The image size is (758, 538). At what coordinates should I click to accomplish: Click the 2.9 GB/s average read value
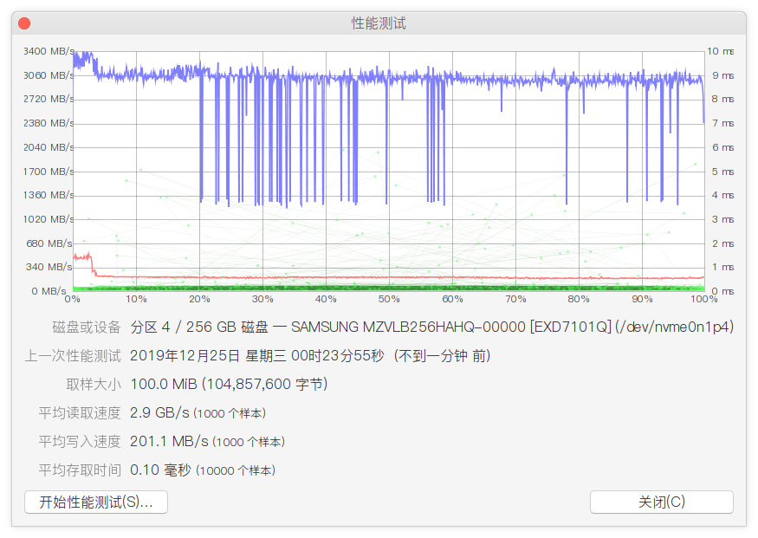159,412
